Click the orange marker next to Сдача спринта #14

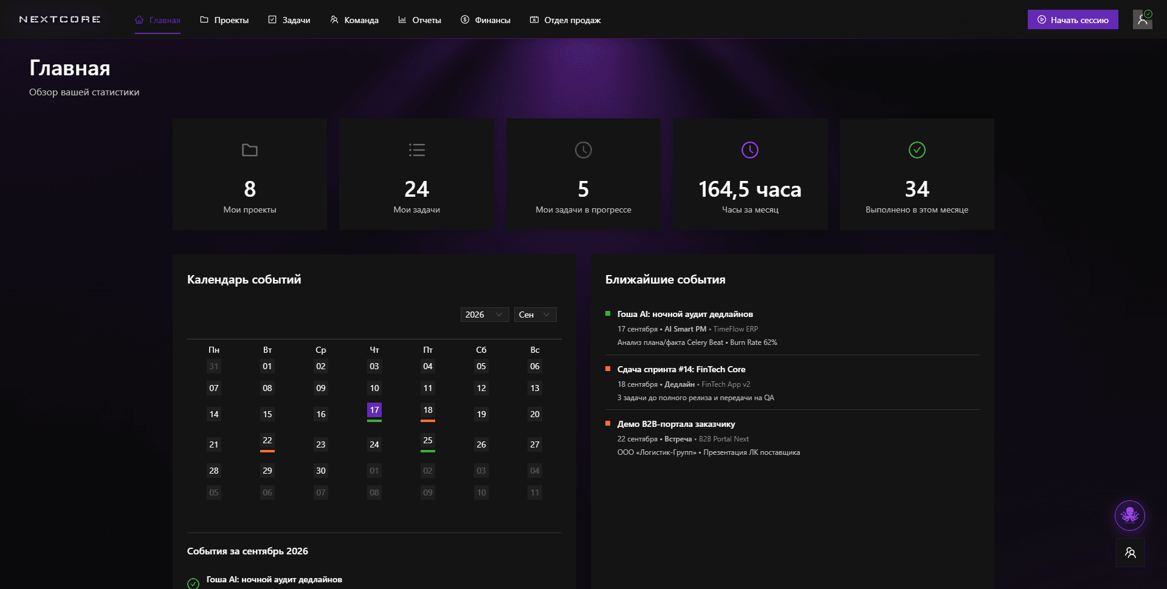[x=608, y=369]
